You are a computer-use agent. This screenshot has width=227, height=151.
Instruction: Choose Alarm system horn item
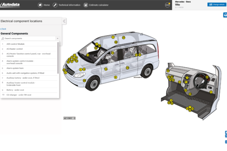(x=16, y=68)
